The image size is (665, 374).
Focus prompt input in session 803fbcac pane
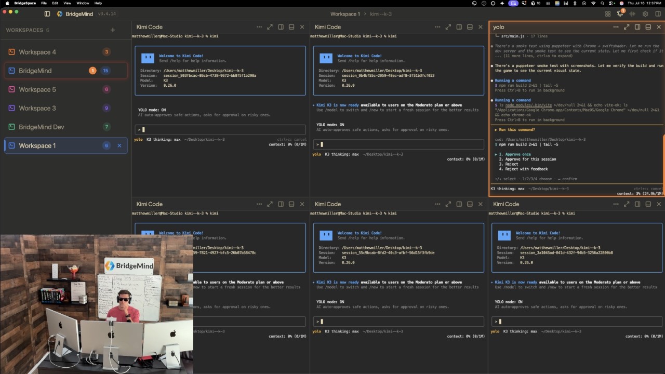point(220,129)
